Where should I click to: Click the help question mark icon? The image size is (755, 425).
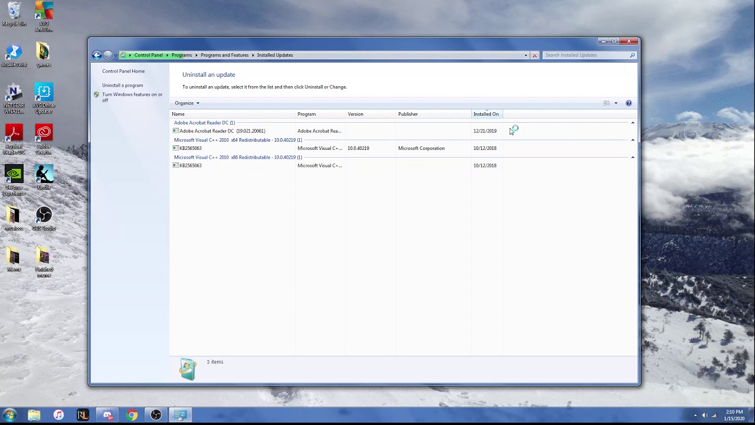tap(628, 103)
